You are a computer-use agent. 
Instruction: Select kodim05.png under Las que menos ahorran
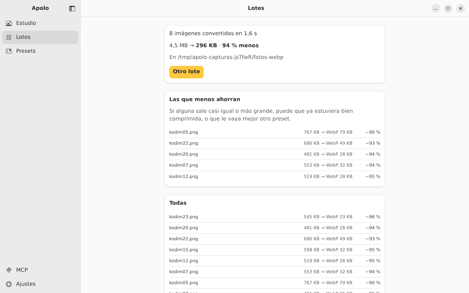[275, 132]
